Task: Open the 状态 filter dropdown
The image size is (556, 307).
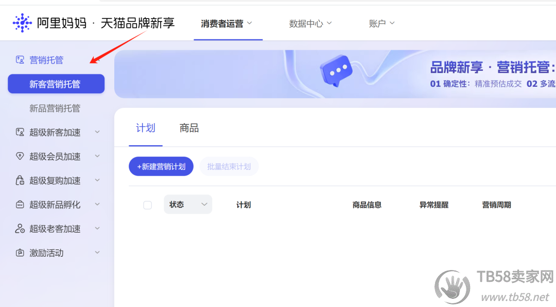Action: click(188, 204)
